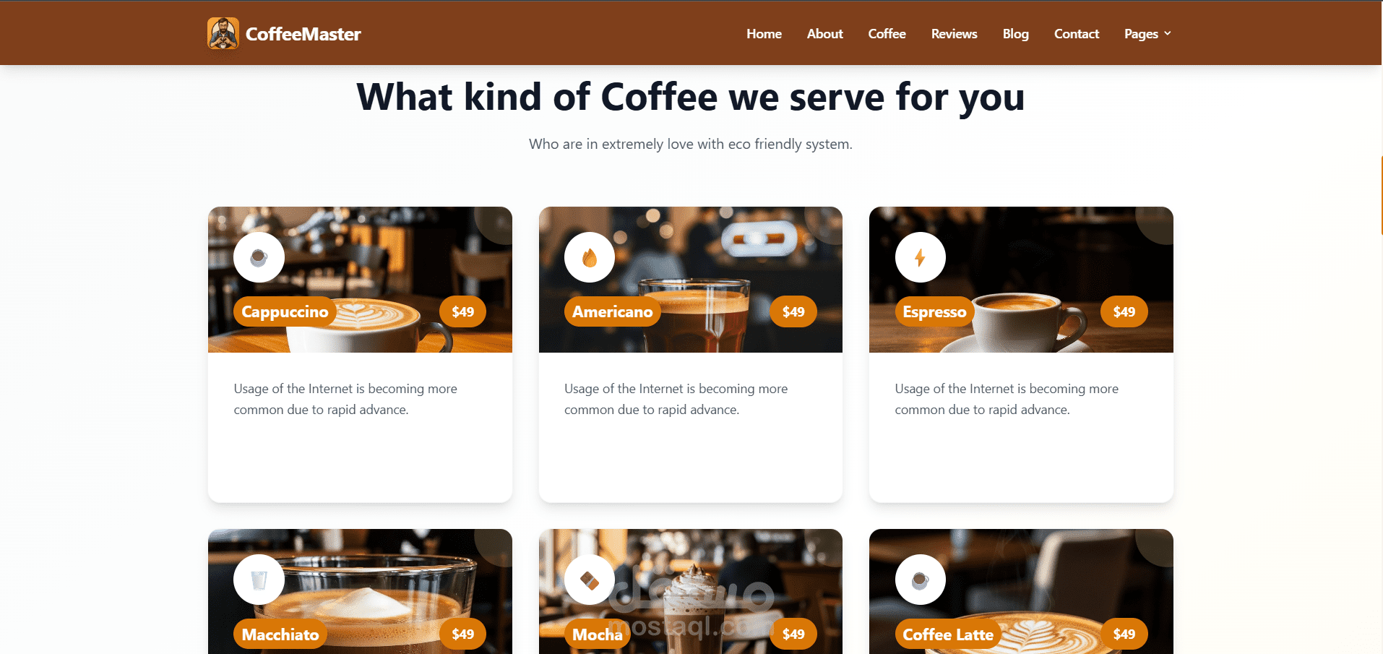Viewport: 1383px width, 654px height.
Task: Select the Cappuccino name badge
Action: [285, 311]
